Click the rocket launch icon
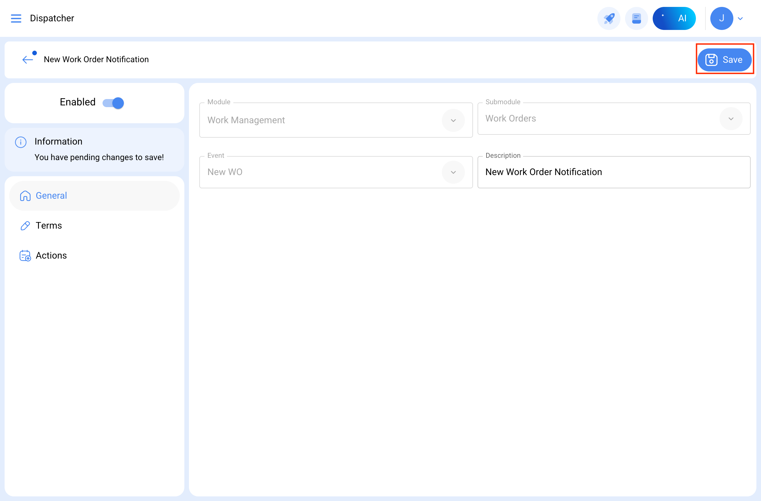This screenshot has width=761, height=501. tap(609, 18)
